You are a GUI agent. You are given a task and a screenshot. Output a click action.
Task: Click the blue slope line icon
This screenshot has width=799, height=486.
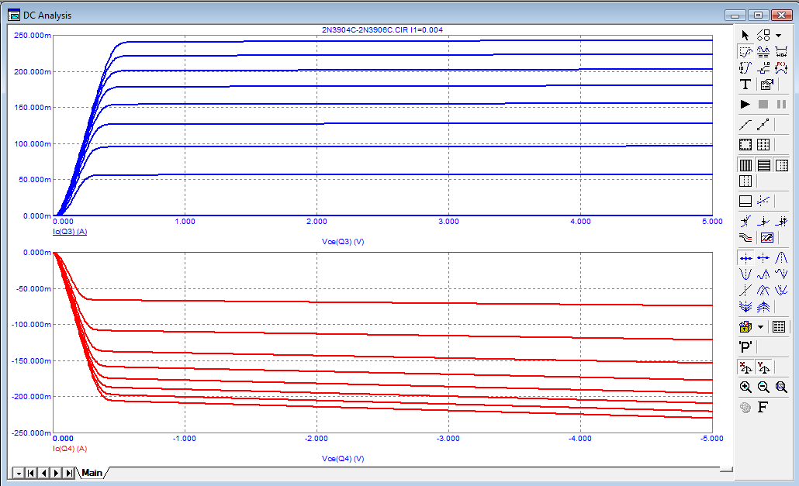pos(763,201)
